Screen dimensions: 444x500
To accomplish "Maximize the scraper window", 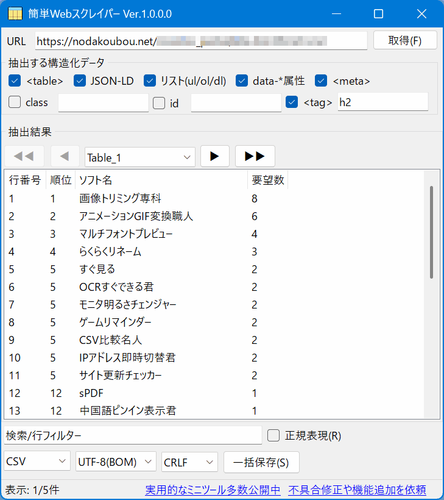I will [378, 13].
